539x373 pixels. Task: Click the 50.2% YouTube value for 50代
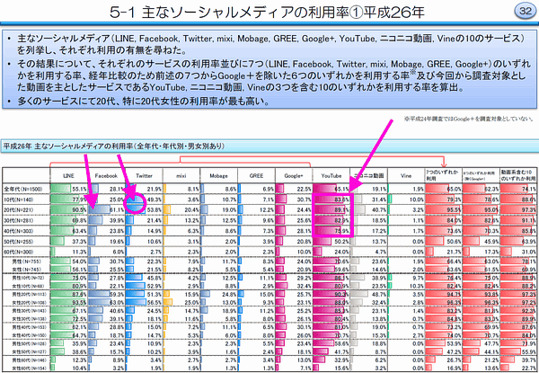tap(342, 241)
